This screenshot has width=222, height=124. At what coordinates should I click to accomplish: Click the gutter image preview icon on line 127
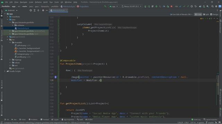[55, 77]
